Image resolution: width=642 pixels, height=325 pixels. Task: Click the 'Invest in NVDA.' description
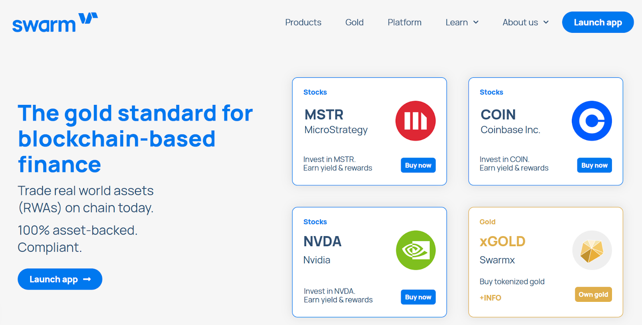(x=329, y=291)
